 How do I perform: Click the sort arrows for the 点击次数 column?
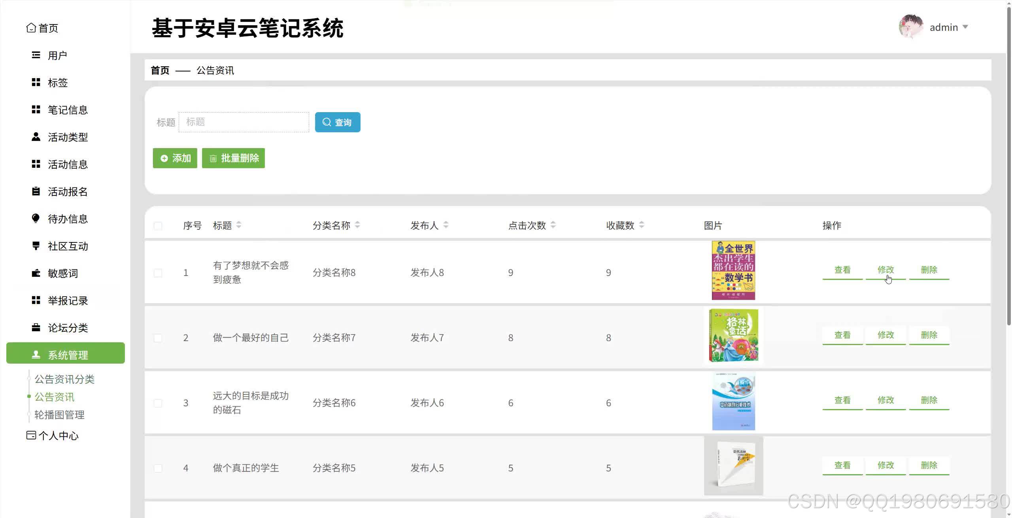pyautogui.click(x=553, y=225)
